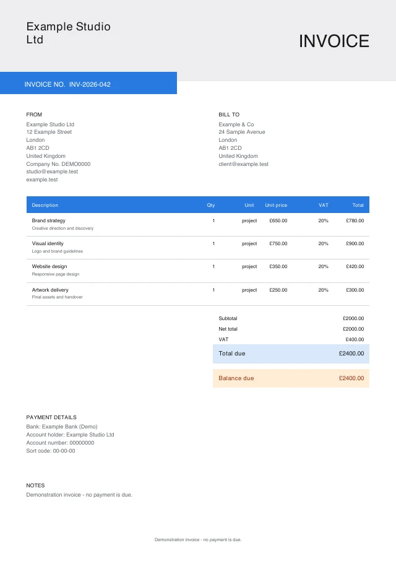Click the notes 'Demonstration invoice' sentence

[x=79, y=495]
